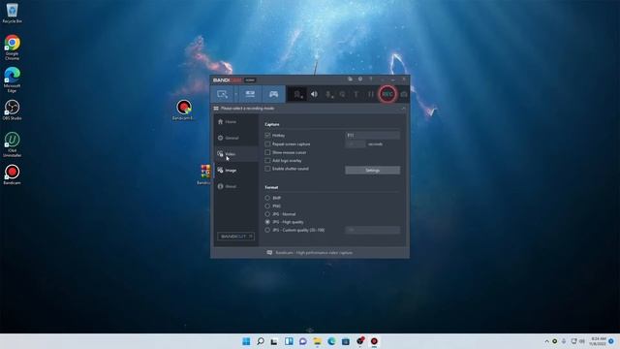The image size is (620, 349).
Task: Click the speaker sound icon in Bandicam
Action: pyautogui.click(x=314, y=94)
